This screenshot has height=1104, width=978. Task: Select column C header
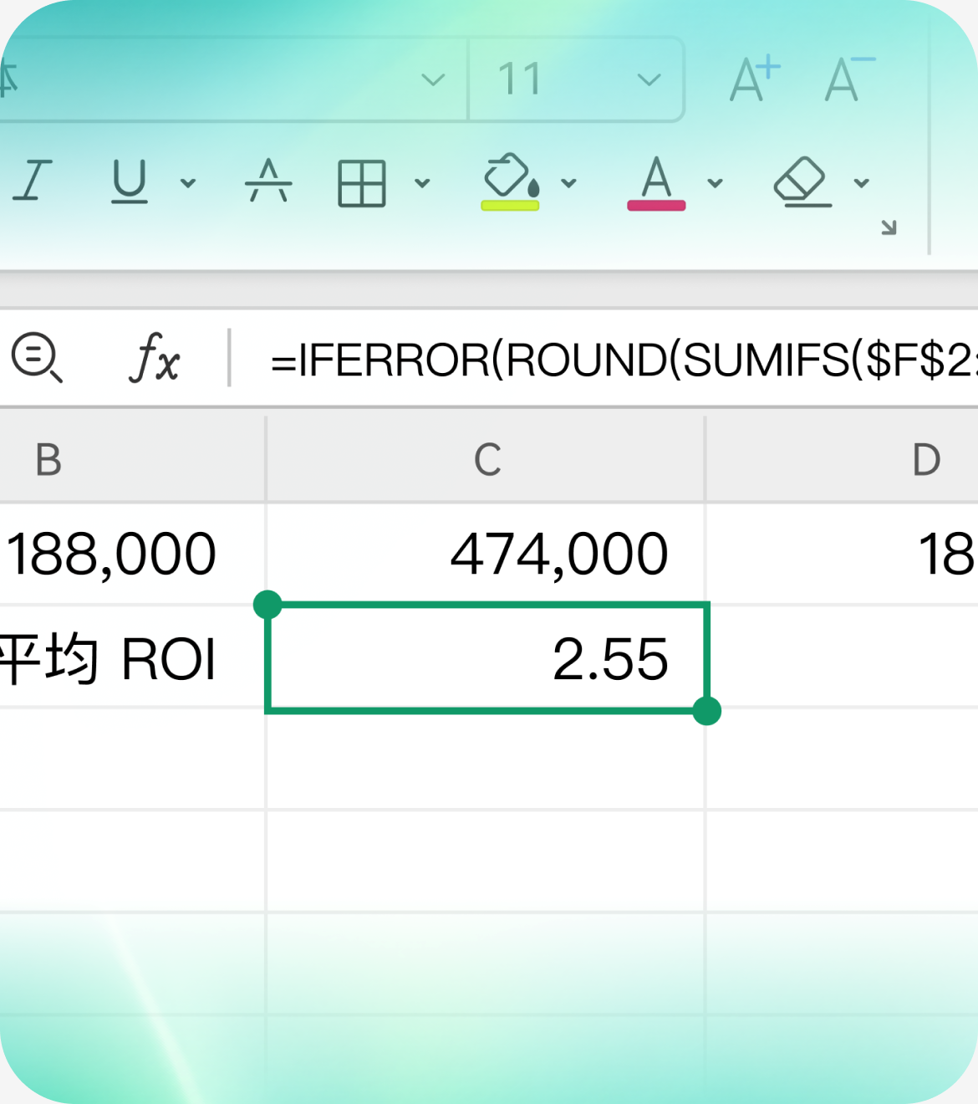486,459
